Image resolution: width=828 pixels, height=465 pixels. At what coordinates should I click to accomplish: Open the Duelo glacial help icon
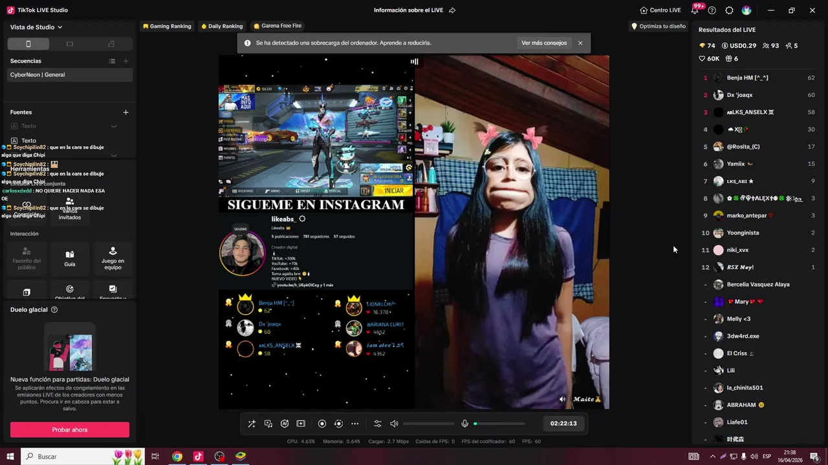54,310
